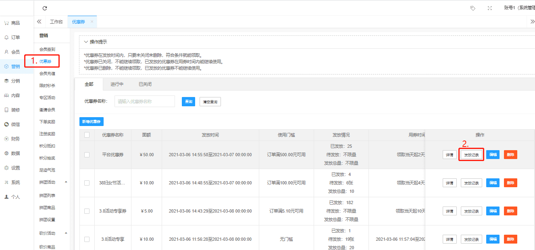Open 分销 from the layers icon
This screenshot has height=250, width=535.
6,81
